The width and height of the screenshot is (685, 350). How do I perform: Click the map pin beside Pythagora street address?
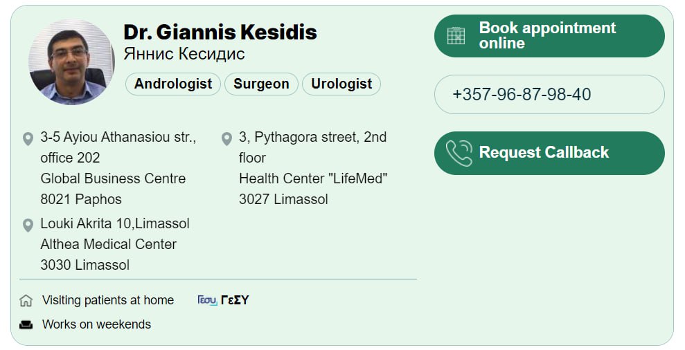coord(226,139)
